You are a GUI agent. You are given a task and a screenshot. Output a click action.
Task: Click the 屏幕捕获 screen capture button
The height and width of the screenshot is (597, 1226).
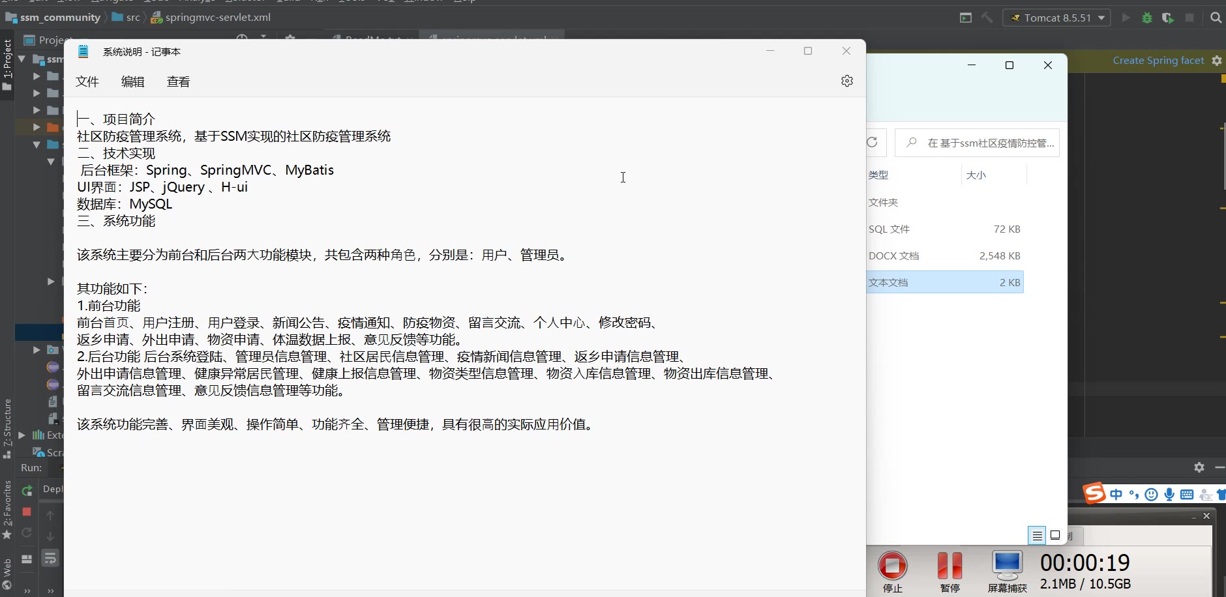point(1008,571)
